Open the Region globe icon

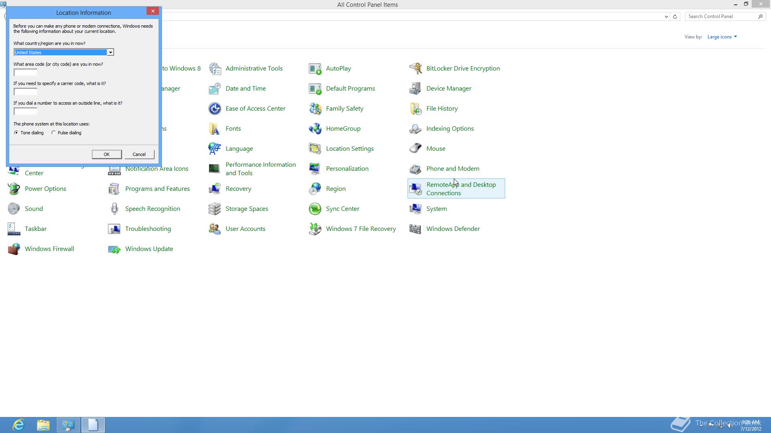315,189
